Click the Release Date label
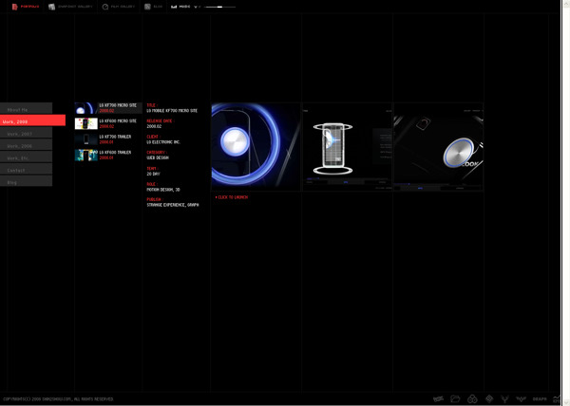Image resolution: width=570 pixels, height=406 pixels. point(160,120)
